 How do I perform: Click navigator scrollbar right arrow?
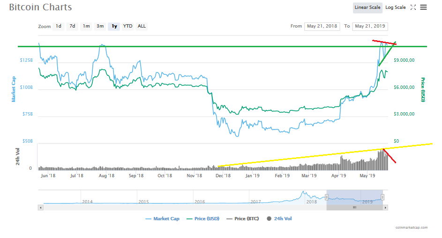click(x=385, y=208)
